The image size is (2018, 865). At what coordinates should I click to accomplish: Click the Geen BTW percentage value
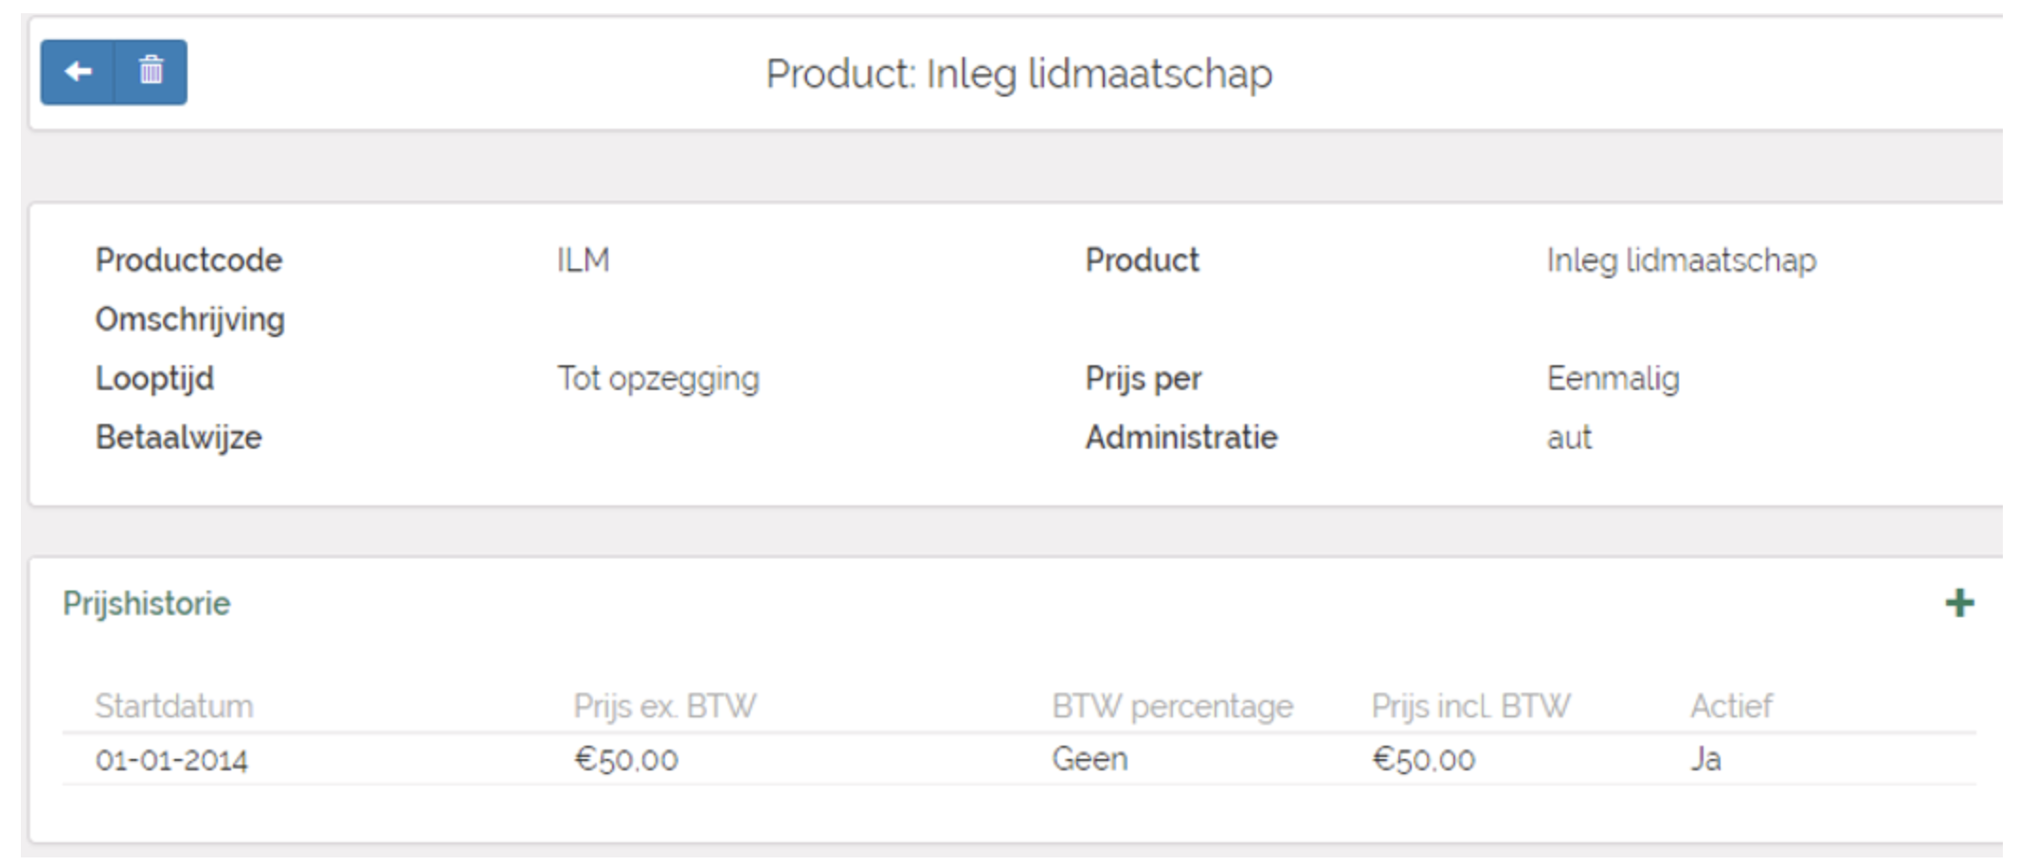(1090, 759)
